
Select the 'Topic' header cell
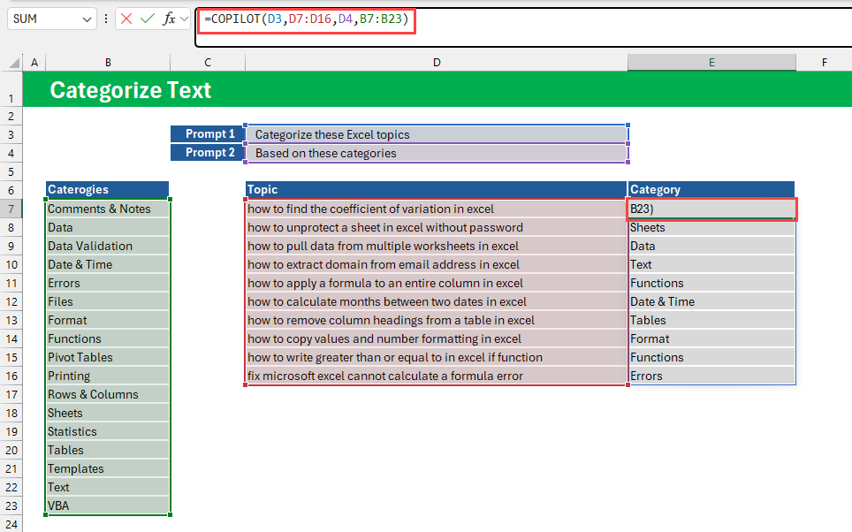tap(437, 190)
